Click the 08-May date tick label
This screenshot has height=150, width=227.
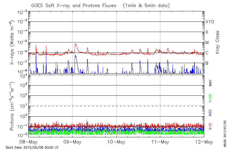29,142
